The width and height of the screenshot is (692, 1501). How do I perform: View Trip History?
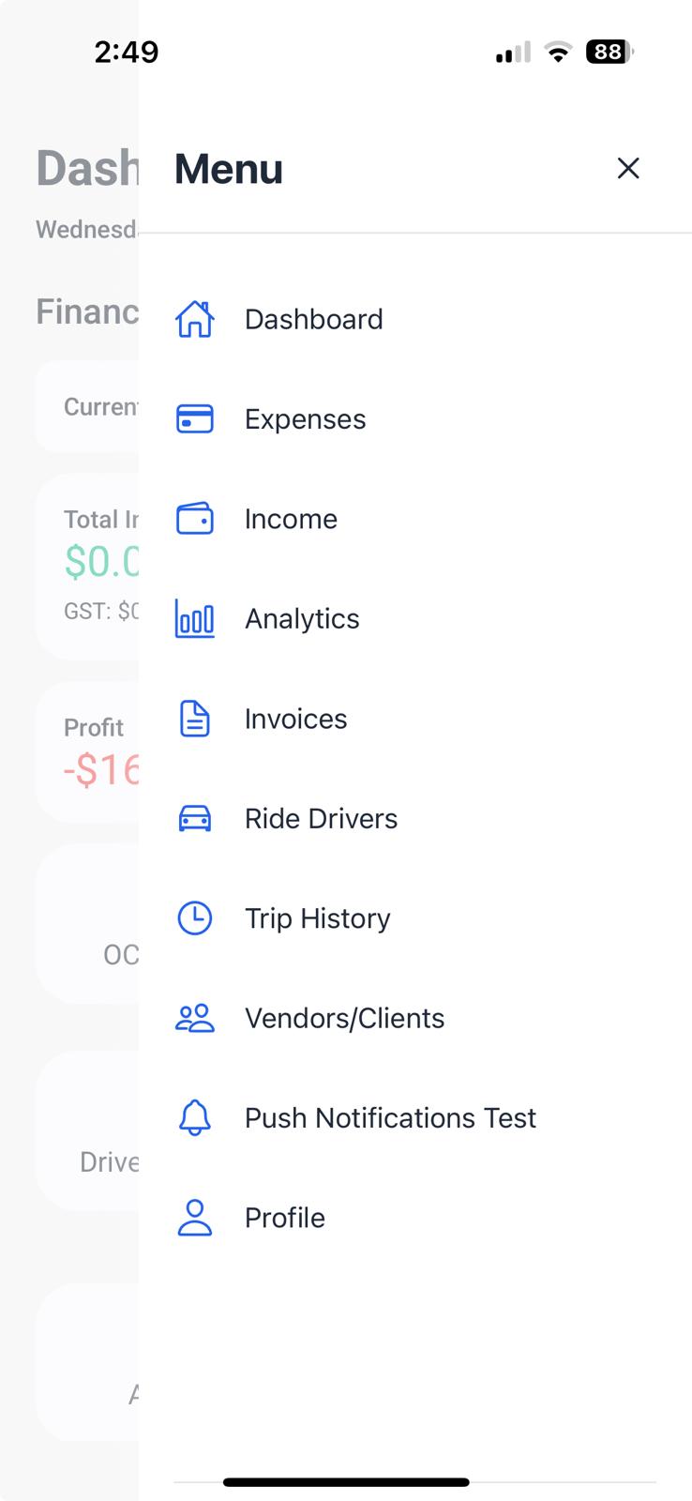317,918
